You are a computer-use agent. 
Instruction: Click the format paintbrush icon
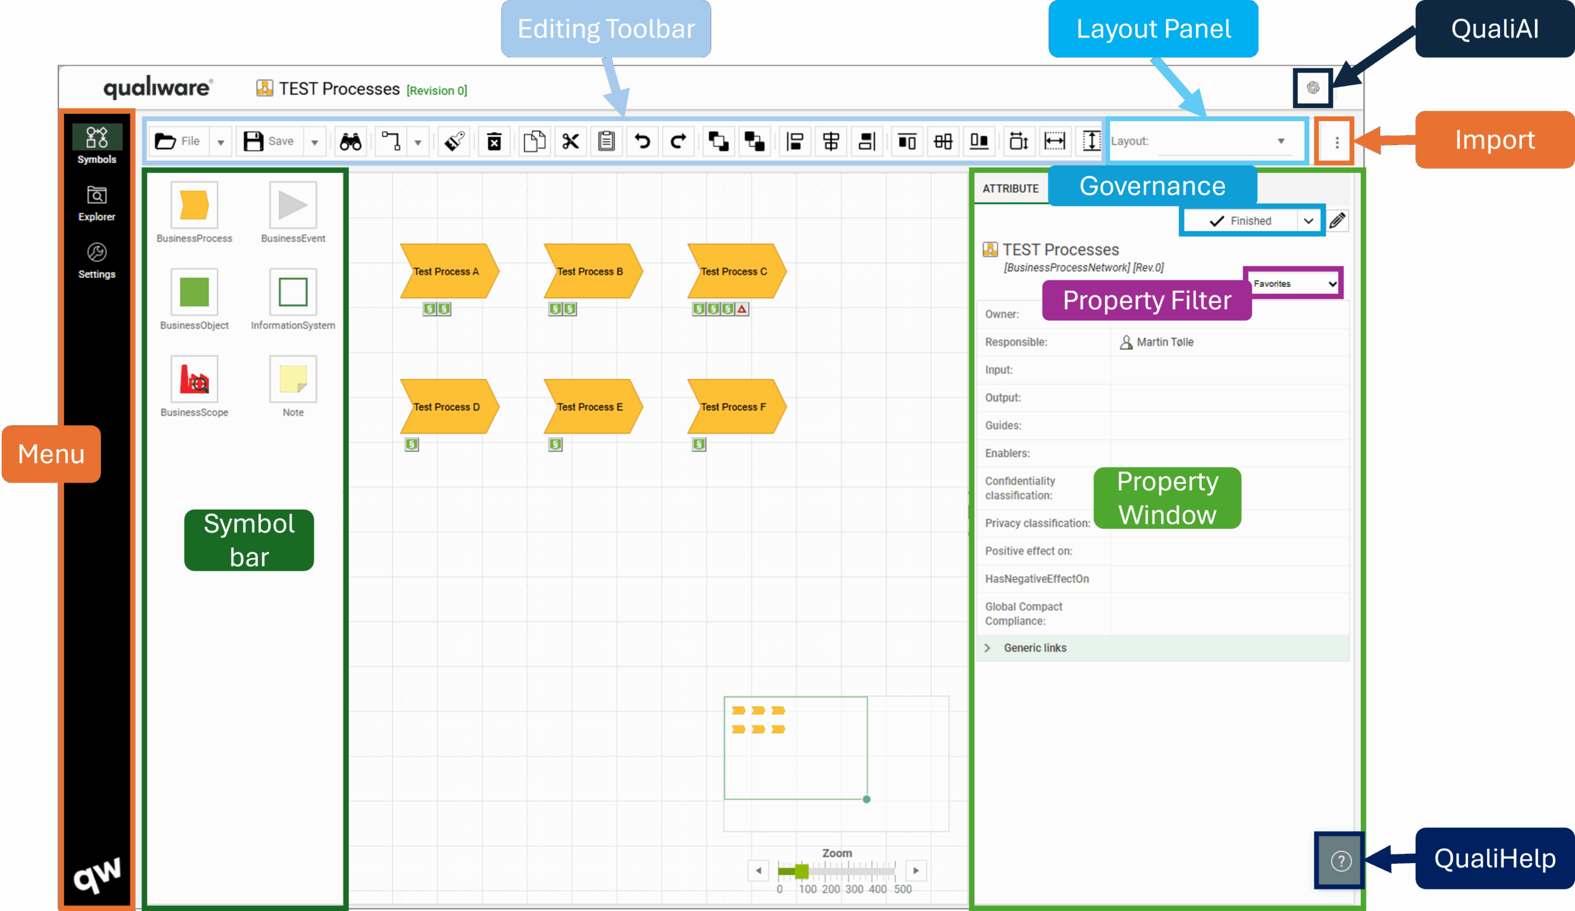point(455,142)
